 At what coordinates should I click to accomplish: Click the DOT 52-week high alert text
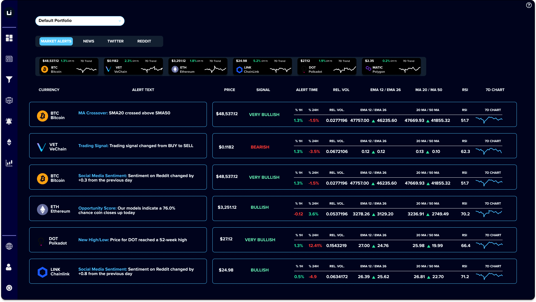pyautogui.click(x=133, y=240)
